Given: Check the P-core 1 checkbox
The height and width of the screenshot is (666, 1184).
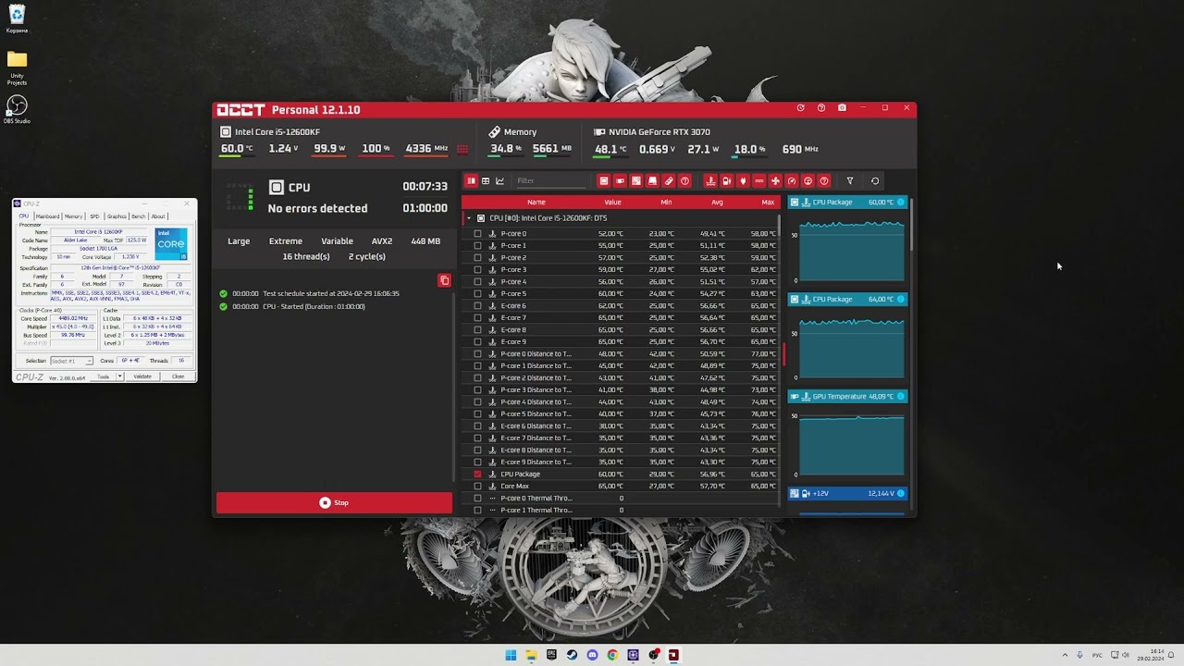Looking at the screenshot, I should (x=477, y=246).
